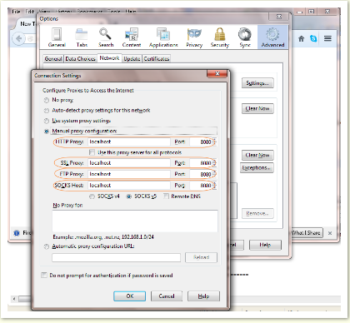The width and height of the screenshot is (350, 323).
Task: Click the Settings... button in Options
Action: click(x=257, y=83)
